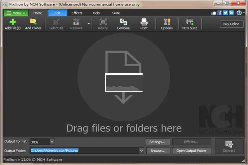
Task: Open Options from the toolbar
Action: tap(166, 24)
